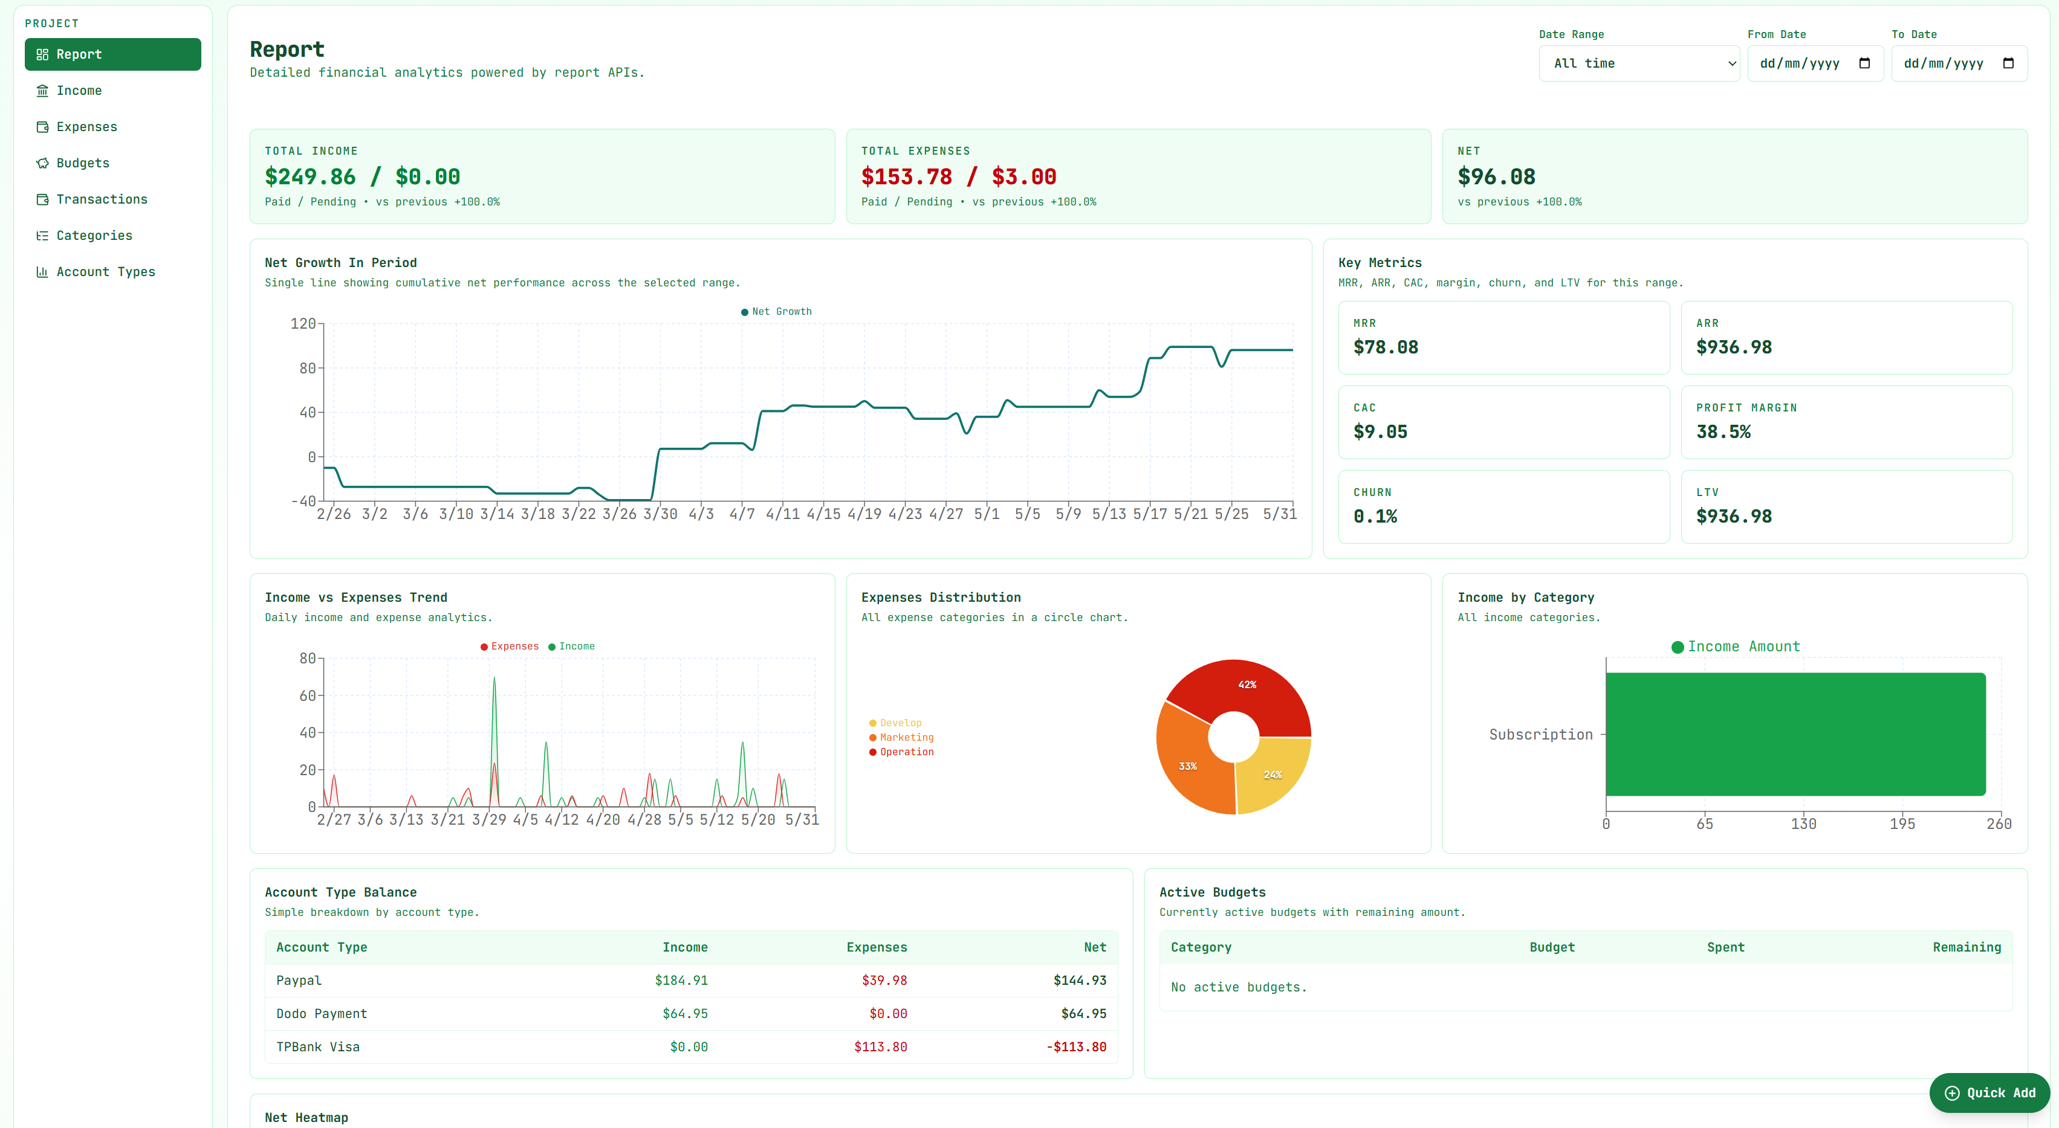Click the Income bank icon
The image size is (2059, 1128).
[42, 90]
